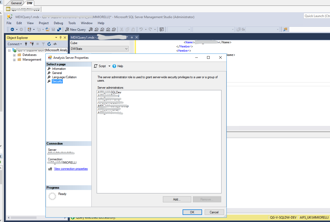
Task: Open the Object Explorer window position dropdown
Action: [x=56, y=38]
